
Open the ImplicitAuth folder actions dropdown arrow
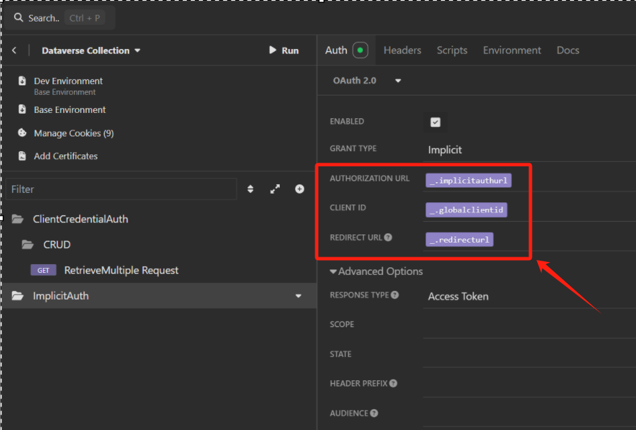tap(299, 296)
